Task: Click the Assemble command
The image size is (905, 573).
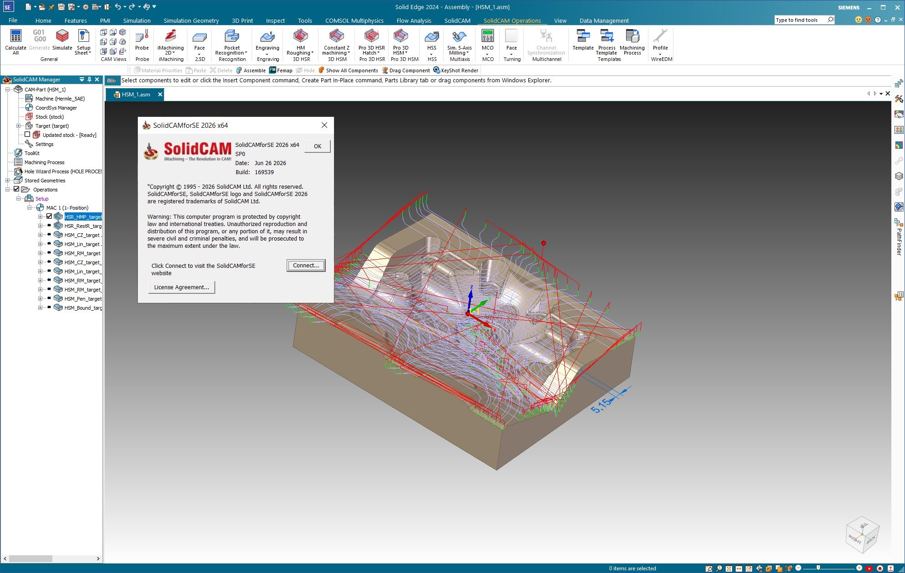Action: [x=251, y=70]
